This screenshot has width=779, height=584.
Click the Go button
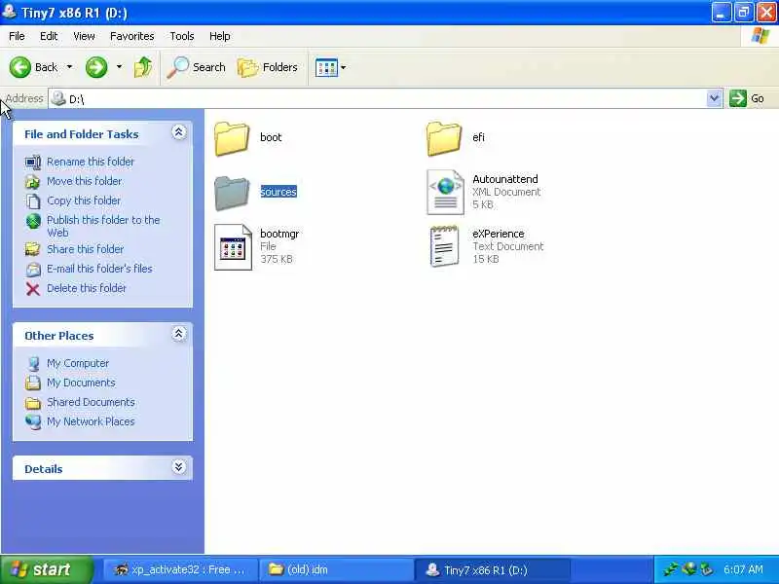point(747,98)
